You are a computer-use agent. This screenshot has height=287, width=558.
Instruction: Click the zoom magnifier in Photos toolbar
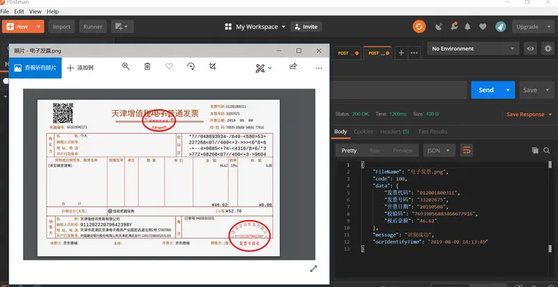126,66
